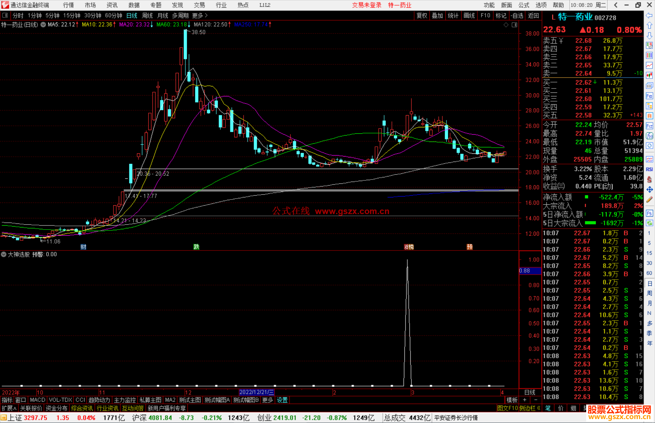The height and width of the screenshot is (423, 655).
Task: Click the RSI indicator sidebar icon
Action: [x=649, y=169]
